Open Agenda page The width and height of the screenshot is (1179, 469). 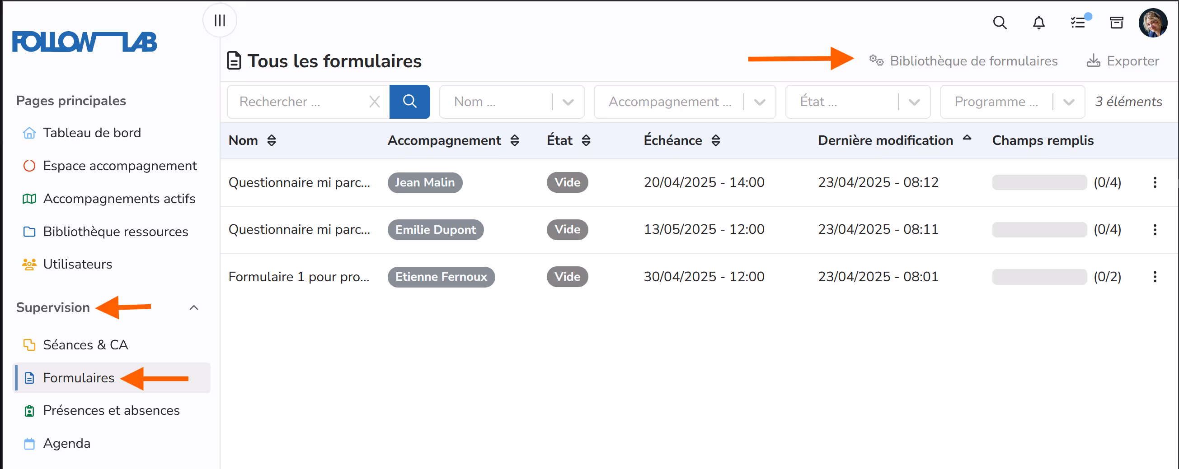(67, 443)
